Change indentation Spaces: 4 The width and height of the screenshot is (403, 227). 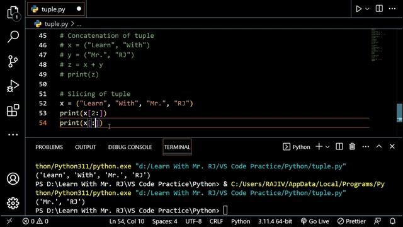click(164, 221)
